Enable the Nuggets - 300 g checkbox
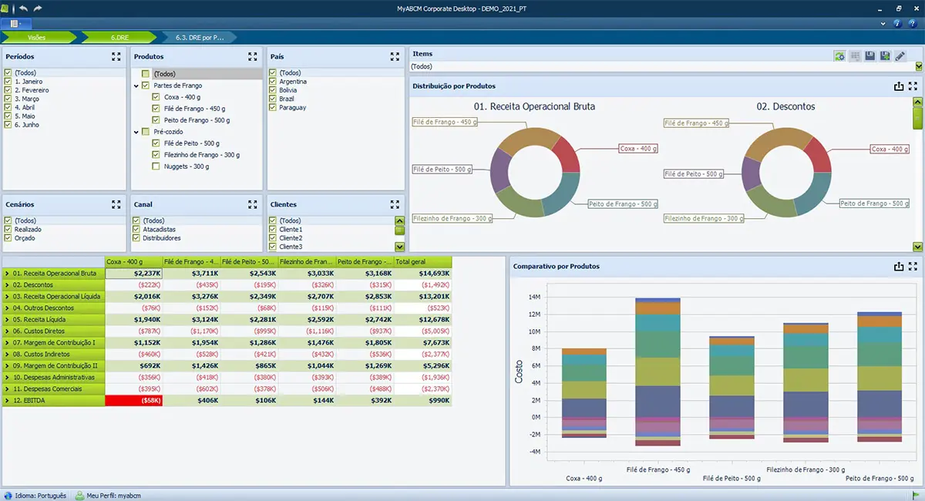925x501 pixels. 156,166
